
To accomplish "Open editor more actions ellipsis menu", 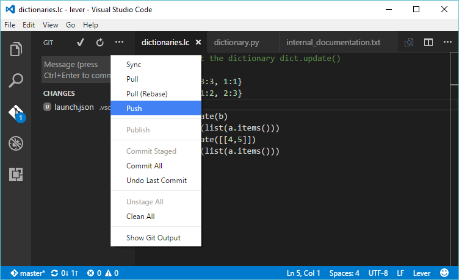I will pos(448,43).
